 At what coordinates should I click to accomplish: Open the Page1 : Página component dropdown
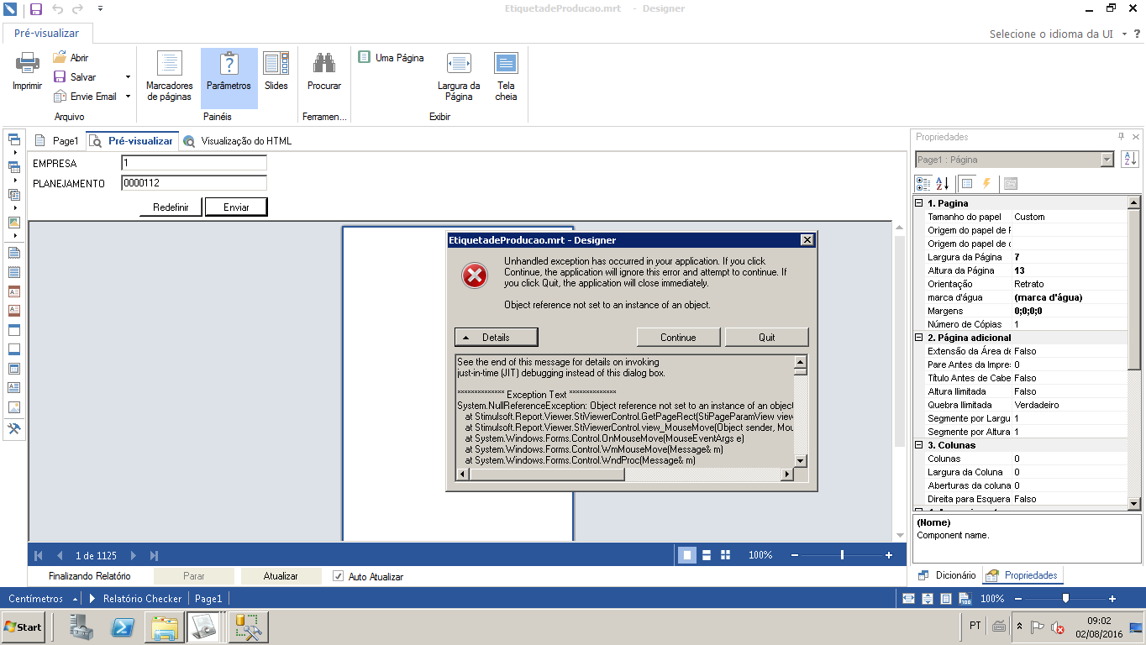(1015, 160)
